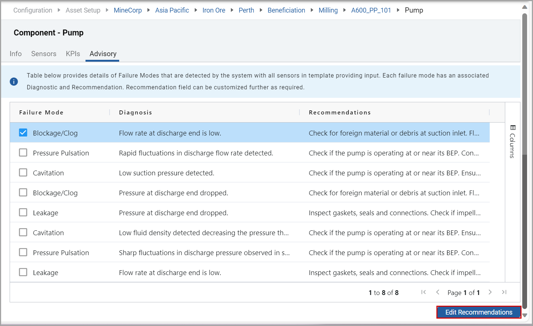Click the table icon beside Columns label
533x326 pixels.
click(x=512, y=127)
